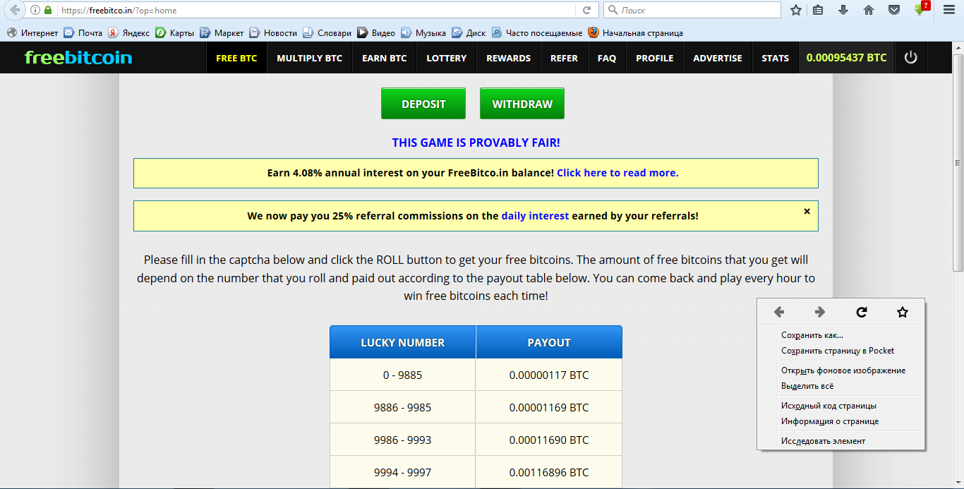
Task: Click the 9886 - 9985 cell
Action: [x=403, y=407]
